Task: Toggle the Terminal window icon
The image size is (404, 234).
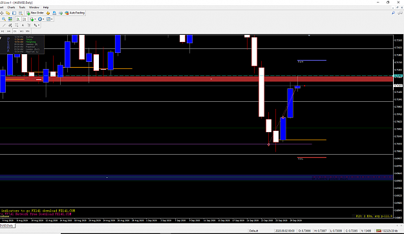Action: coord(14,13)
